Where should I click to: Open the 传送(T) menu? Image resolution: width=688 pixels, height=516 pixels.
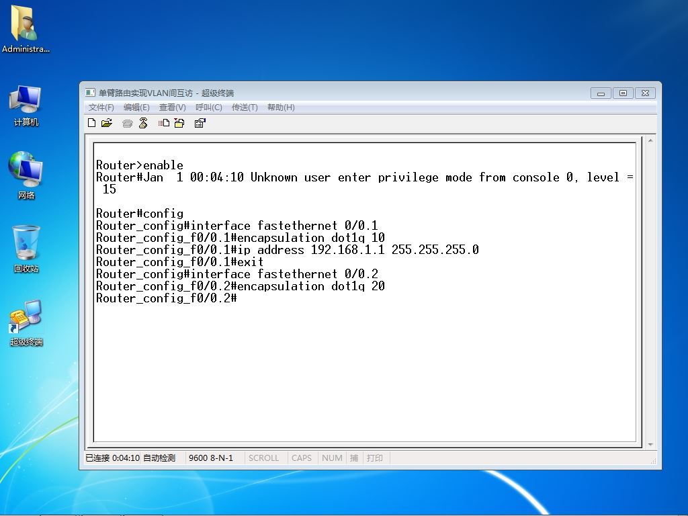coord(245,107)
